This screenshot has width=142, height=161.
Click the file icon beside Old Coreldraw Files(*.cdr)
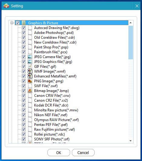click(x=30, y=38)
